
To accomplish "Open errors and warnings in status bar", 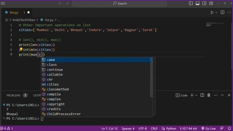I will 7,128.
